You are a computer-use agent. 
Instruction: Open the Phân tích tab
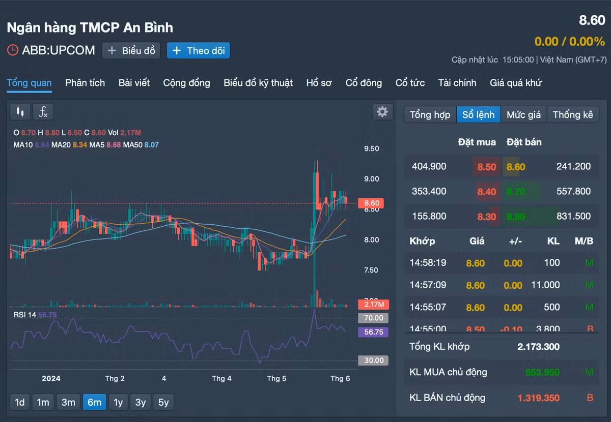pos(85,83)
